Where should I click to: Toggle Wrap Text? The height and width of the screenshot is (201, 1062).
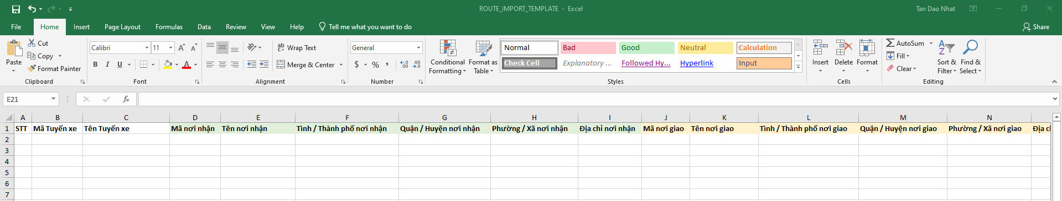click(297, 48)
